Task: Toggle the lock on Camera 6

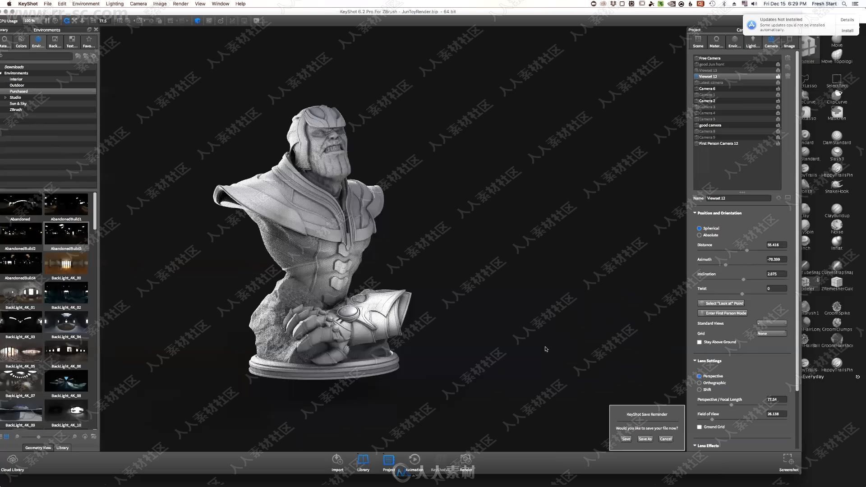Action: pyautogui.click(x=778, y=89)
